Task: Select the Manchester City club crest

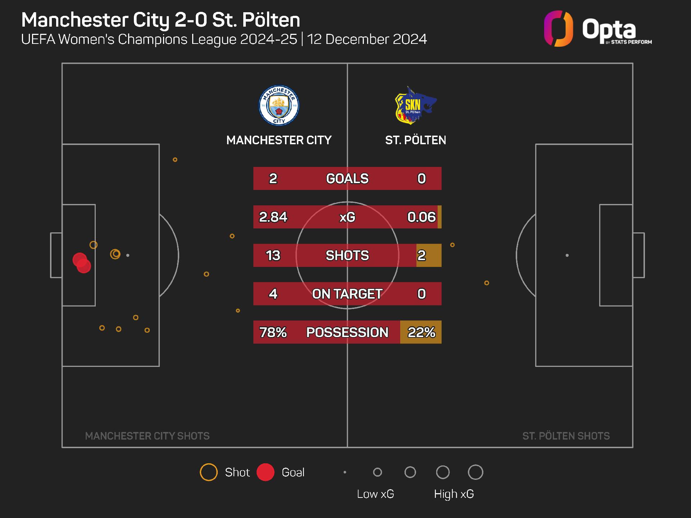Action: click(279, 106)
